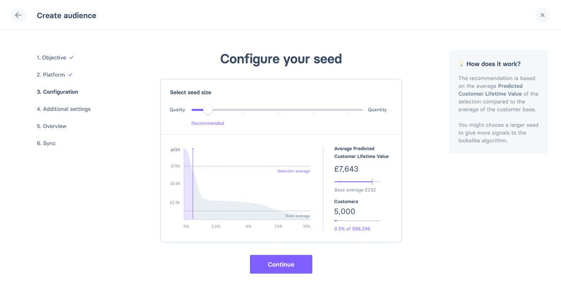561x302 pixels.
Task: Click the seed size slider handle
Action: pos(208,110)
